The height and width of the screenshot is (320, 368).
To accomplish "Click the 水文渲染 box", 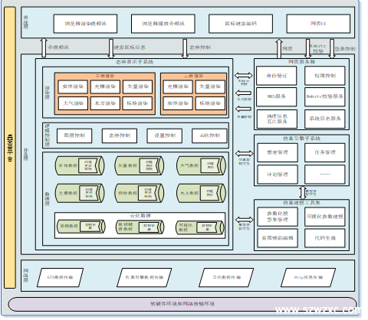I will click(x=105, y=103).
